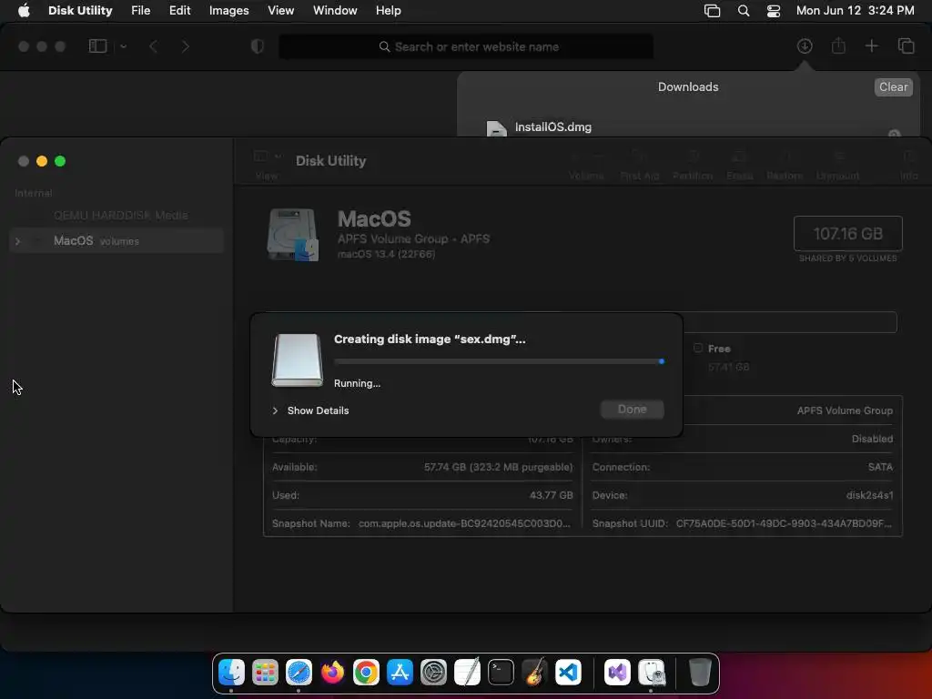932x699 pixels.
Task: Launch Terminal from the Dock
Action: 501,673
